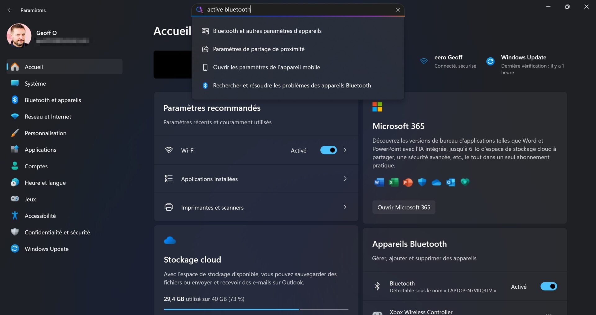This screenshot has width=596, height=315.
Task: Click the Defender shield icon in Microsoft 365 card
Action: (x=422, y=182)
